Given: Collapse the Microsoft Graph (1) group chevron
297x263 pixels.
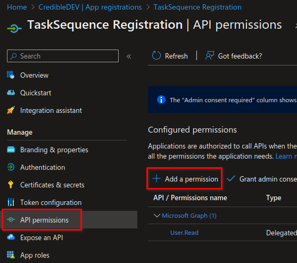Looking at the screenshot, I should [157, 216].
